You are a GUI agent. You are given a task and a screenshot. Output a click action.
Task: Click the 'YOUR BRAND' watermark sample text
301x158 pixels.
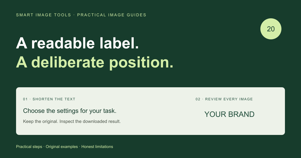pos(230,115)
